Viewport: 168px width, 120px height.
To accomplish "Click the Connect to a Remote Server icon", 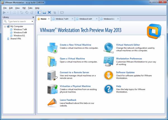I will [52, 75].
